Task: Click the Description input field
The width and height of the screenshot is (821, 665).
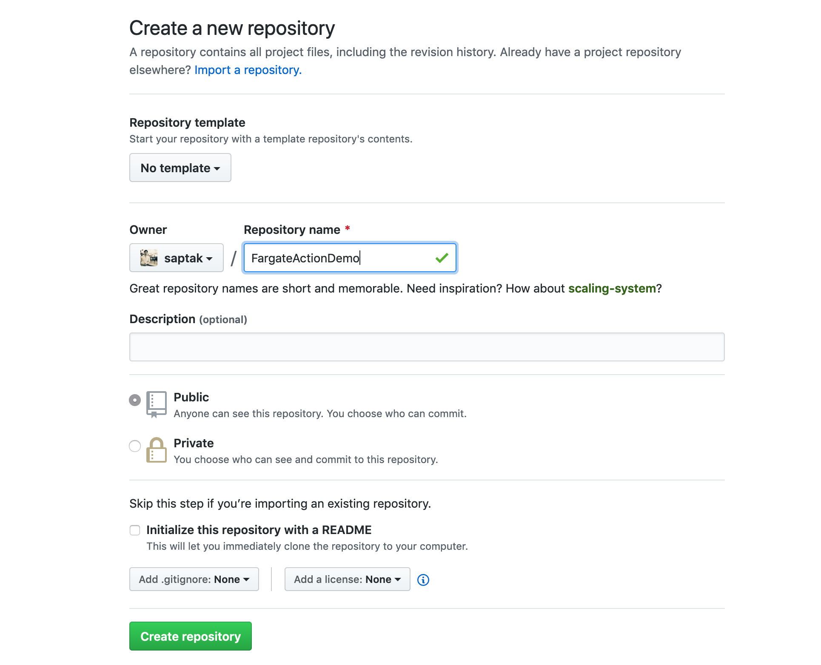Action: pos(425,347)
